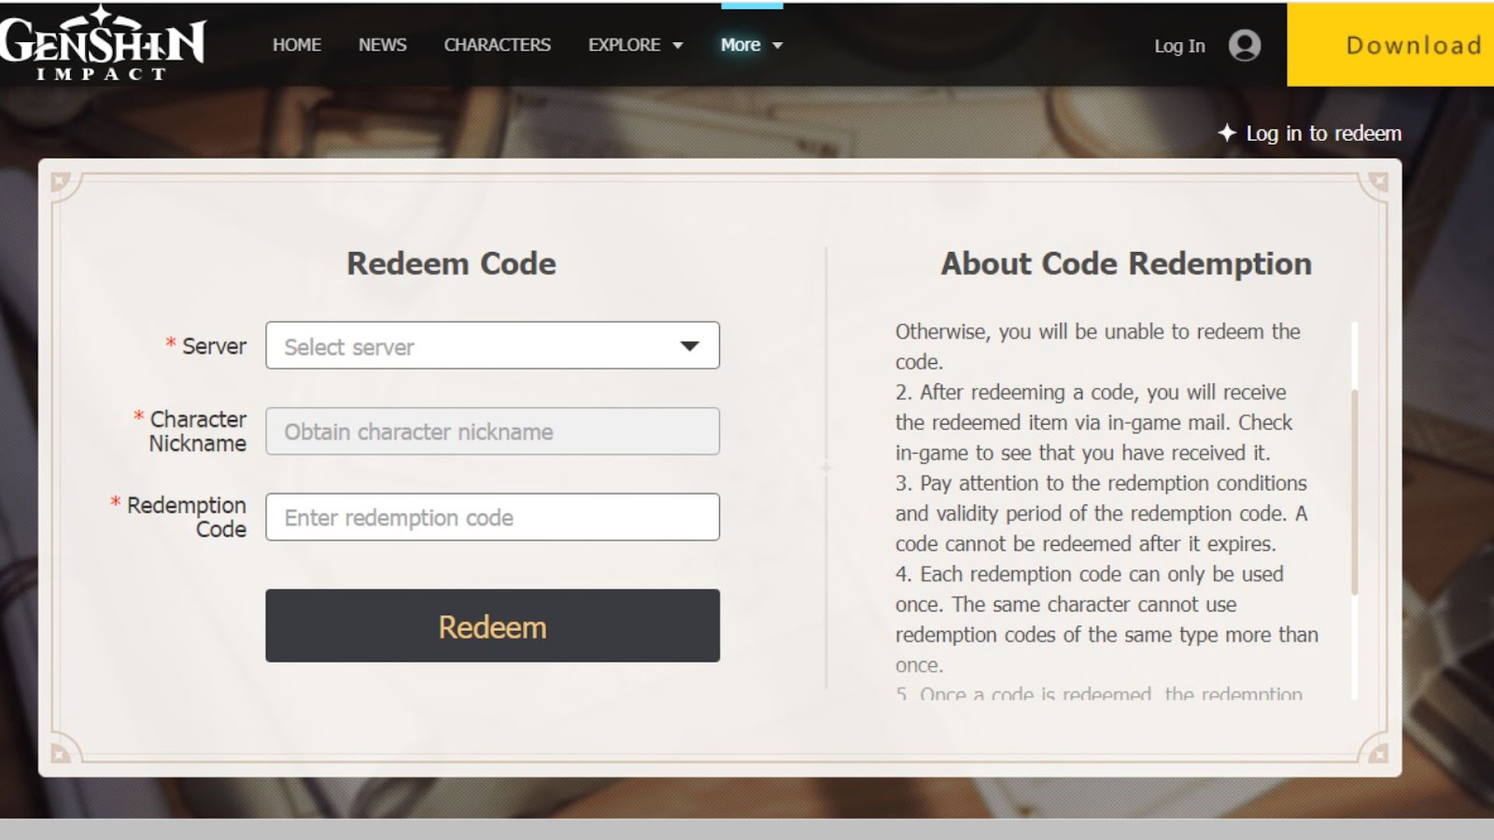The width and height of the screenshot is (1494, 840).
Task: Click the user profile avatar icon
Action: pos(1245,45)
